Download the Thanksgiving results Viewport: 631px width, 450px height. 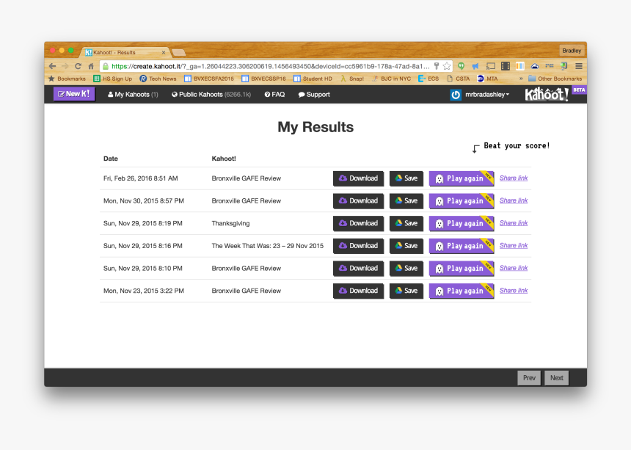pos(358,223)
